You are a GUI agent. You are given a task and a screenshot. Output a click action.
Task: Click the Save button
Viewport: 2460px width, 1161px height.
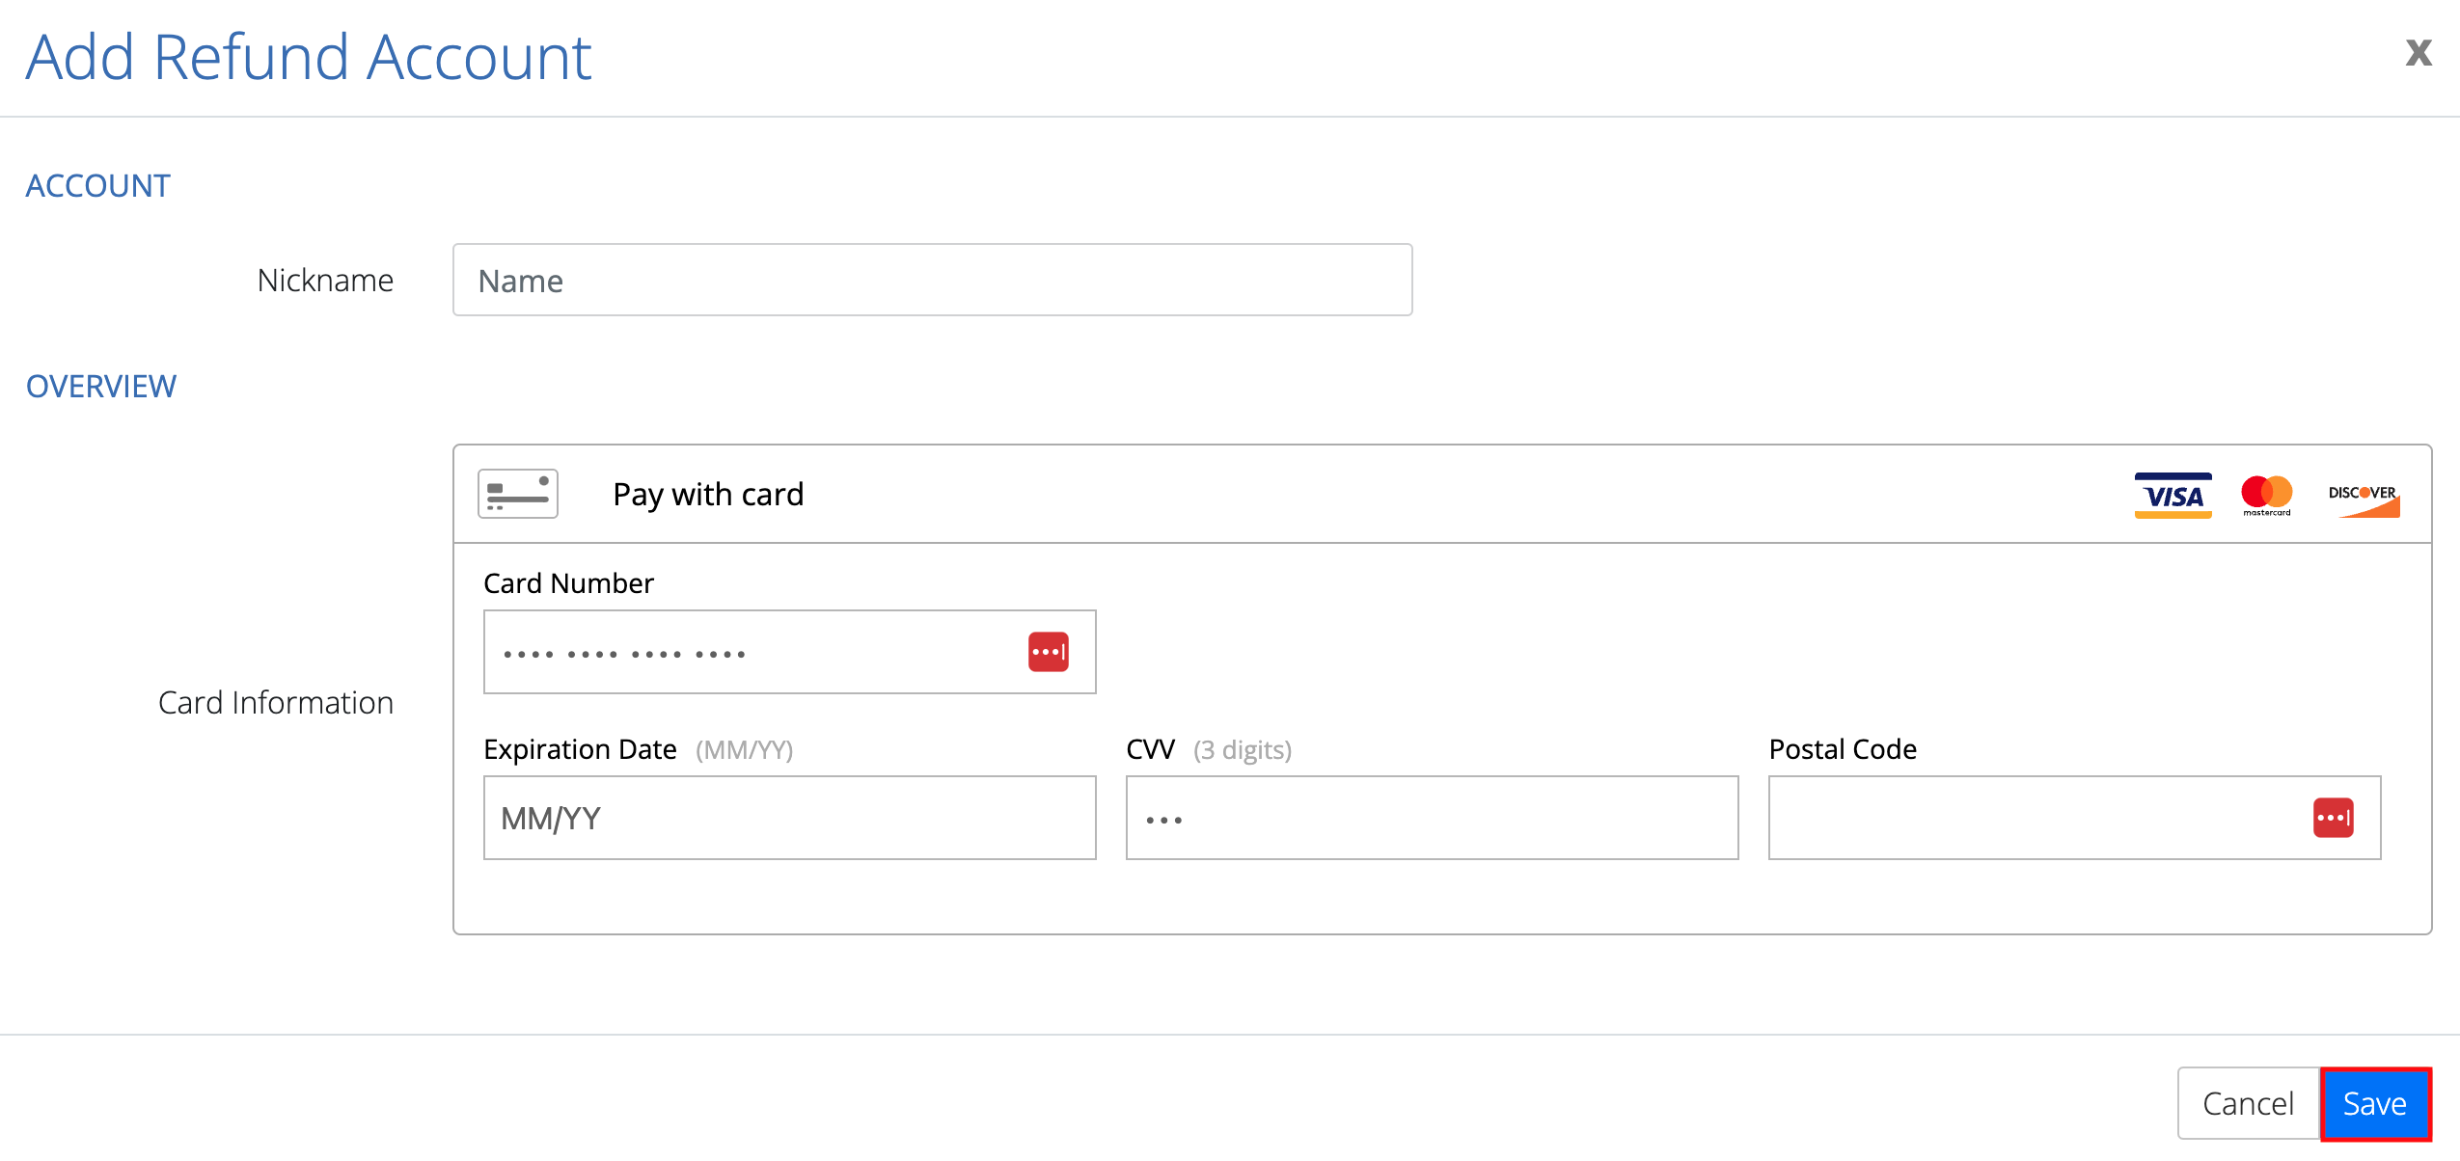pyautogui.click(x=2374, y=1102)
